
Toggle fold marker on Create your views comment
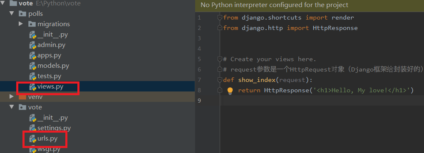pyautogui.click(x=220, y=59)
